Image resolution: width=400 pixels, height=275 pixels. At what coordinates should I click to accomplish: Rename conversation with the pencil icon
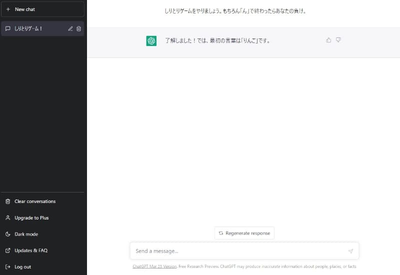point(70,28)
